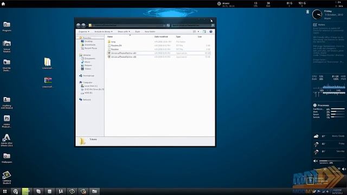The height and width of the screenshot is (195, 347).
Task: Open the Organize menu
Action: pos(84,31)
